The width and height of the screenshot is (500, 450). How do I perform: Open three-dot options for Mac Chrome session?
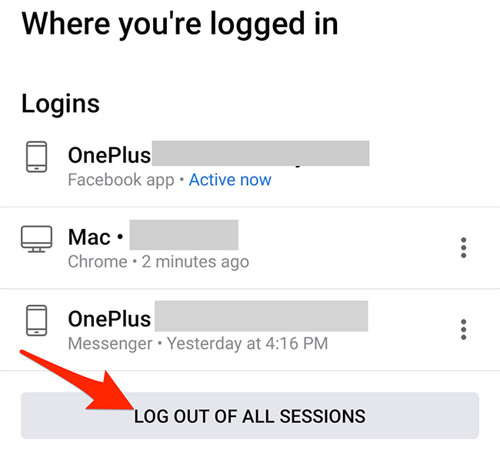tap(464, 247)
